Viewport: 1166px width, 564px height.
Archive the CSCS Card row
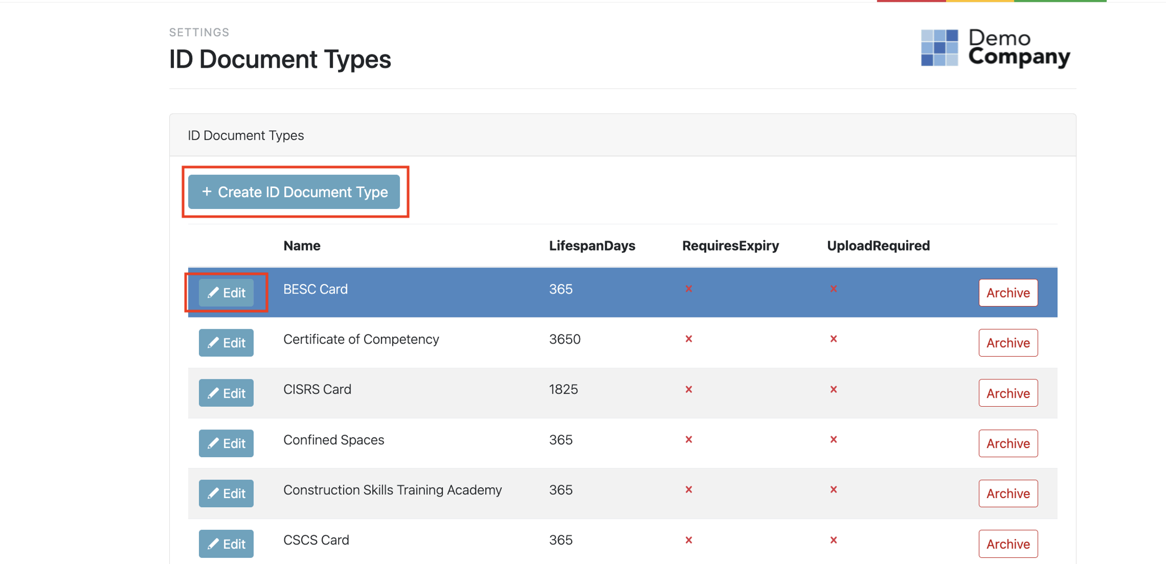1007,544
